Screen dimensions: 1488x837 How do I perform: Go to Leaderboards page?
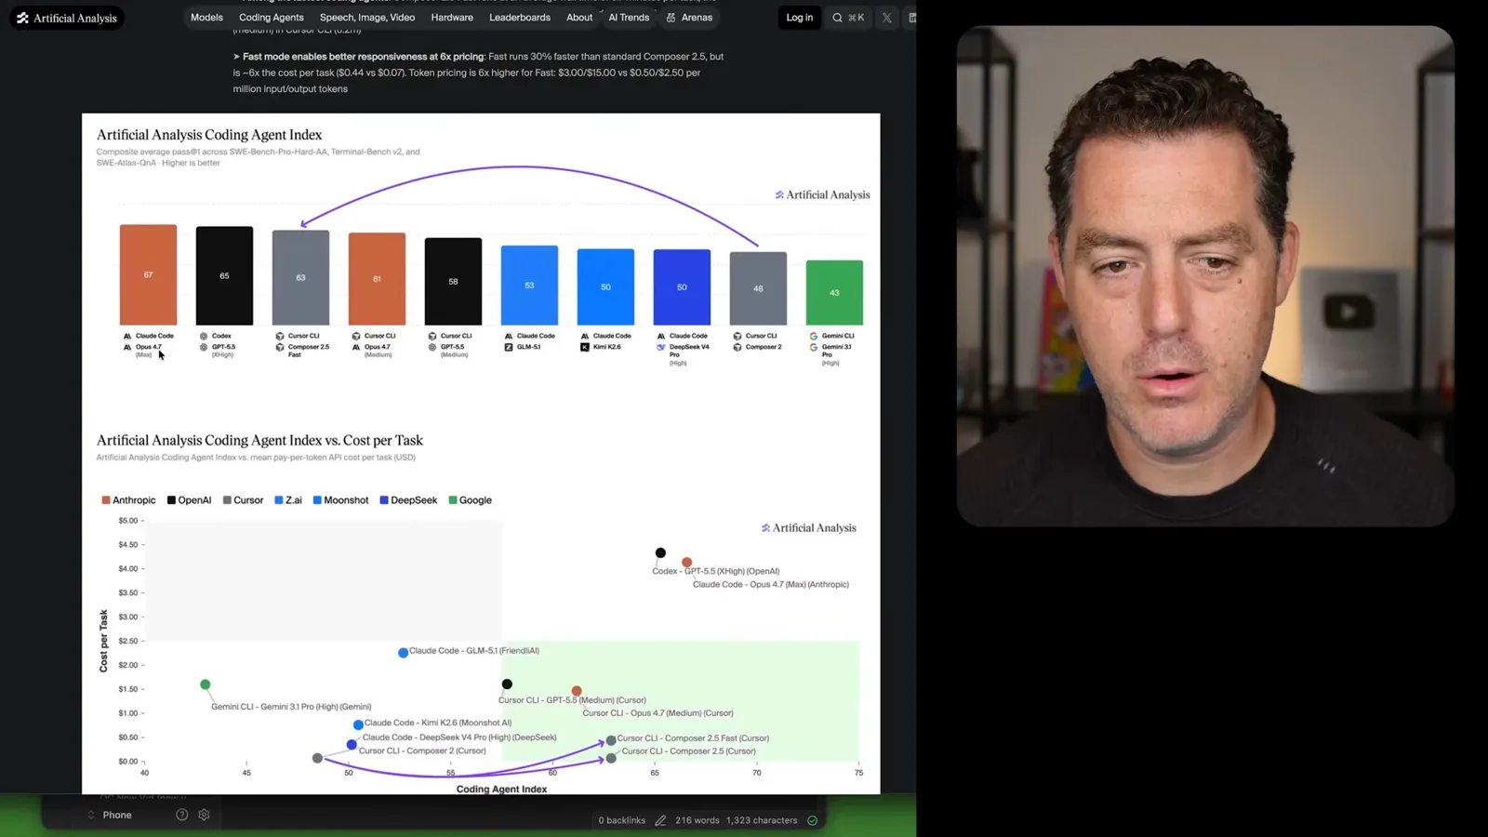click(520, 18)
